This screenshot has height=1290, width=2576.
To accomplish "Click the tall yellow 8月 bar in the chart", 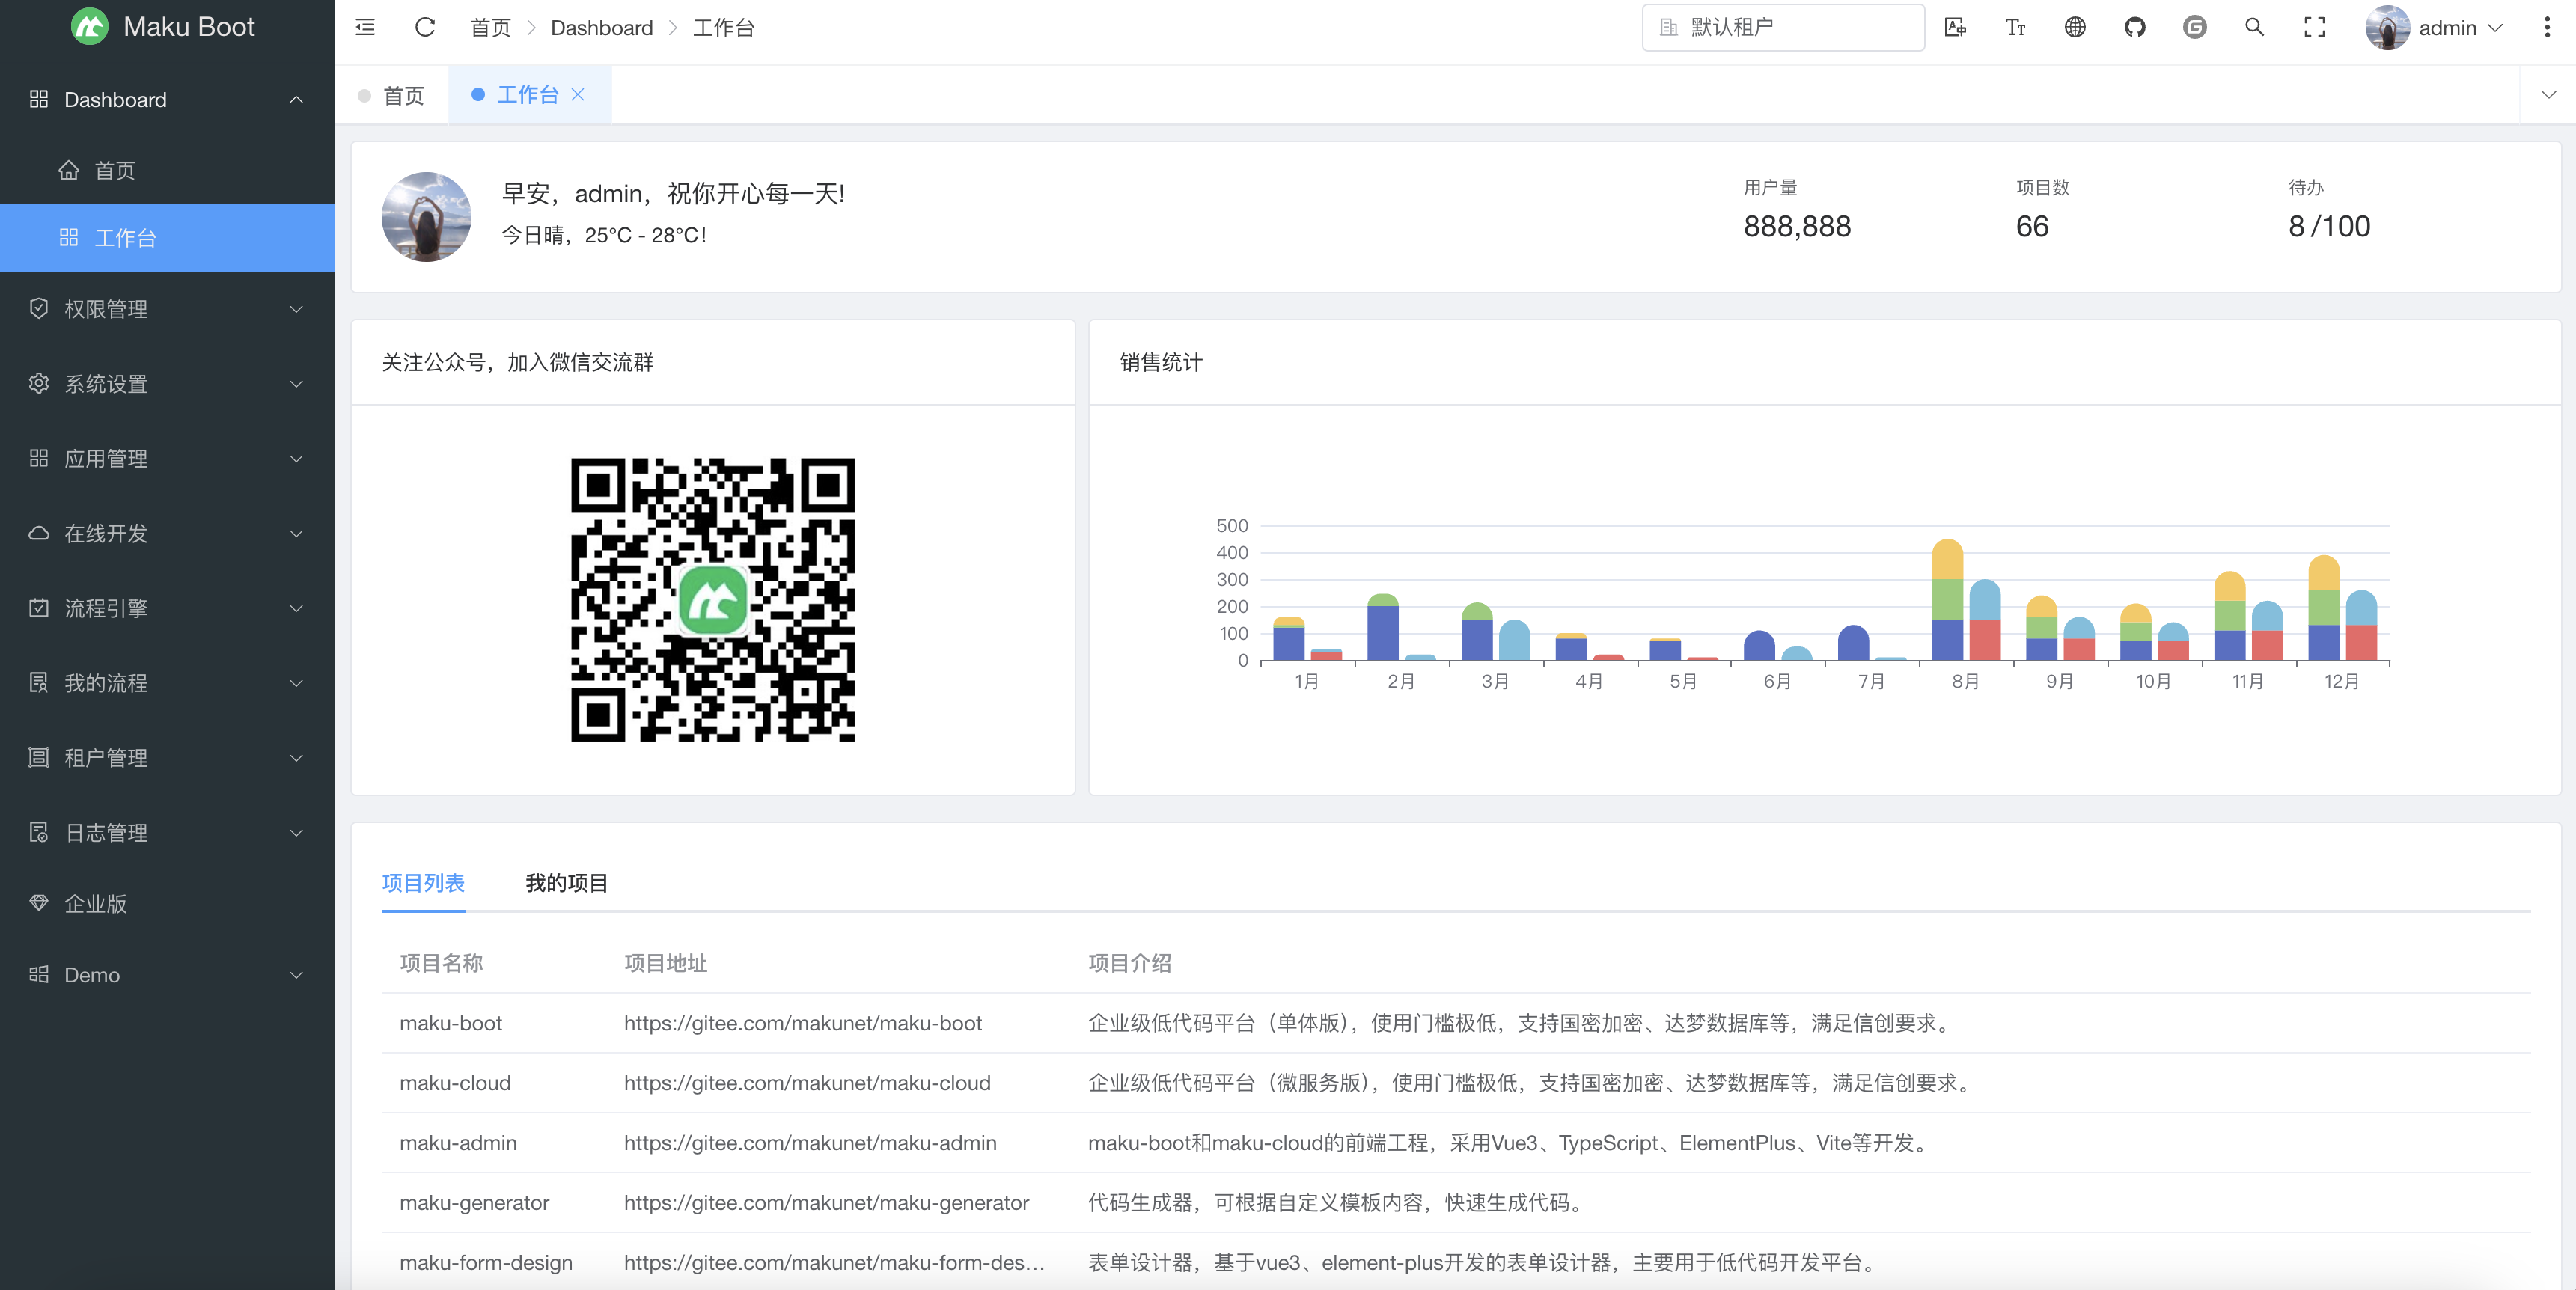I will coord(1947,560).
